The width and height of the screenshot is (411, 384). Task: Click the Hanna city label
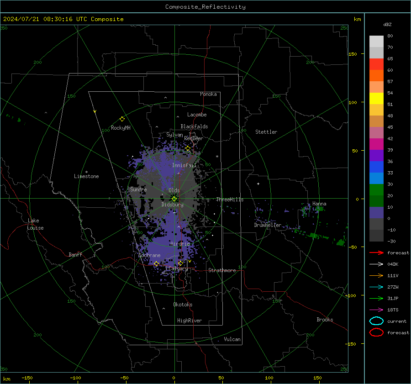319,204
